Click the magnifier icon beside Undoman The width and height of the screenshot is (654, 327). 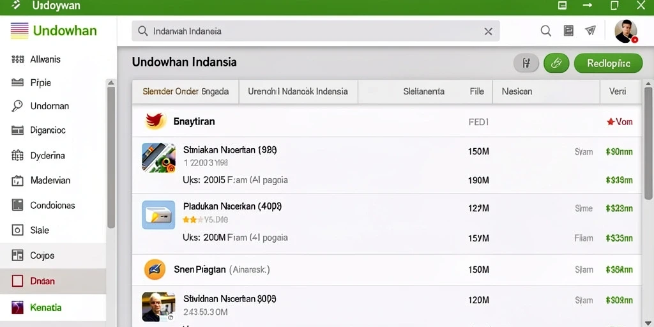point(17,106)
